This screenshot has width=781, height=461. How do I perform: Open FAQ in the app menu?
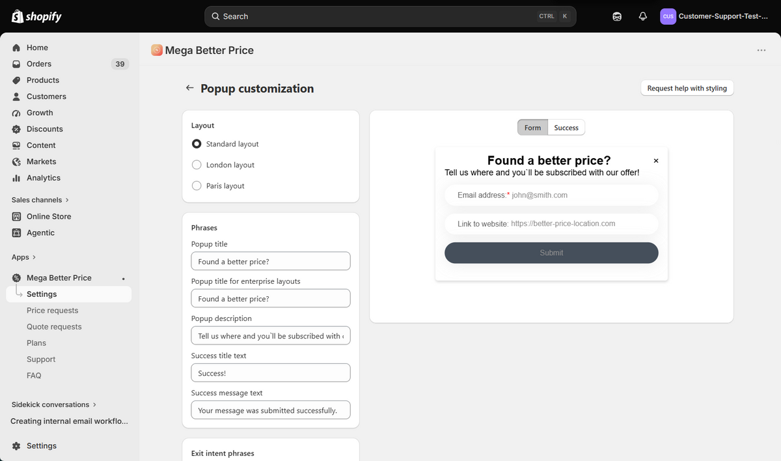click(x=34, y=376)
